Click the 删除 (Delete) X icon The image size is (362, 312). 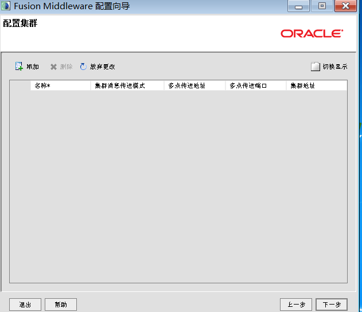pyautogui.click(x=53, y=67)
